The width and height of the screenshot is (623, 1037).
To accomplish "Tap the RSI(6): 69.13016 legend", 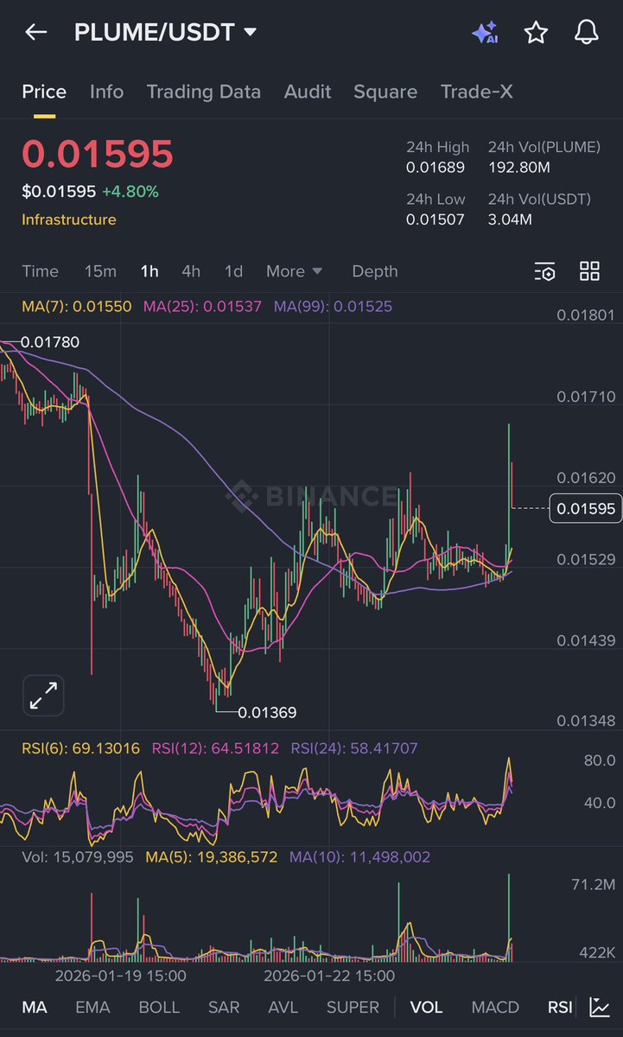I will (81, 748).
